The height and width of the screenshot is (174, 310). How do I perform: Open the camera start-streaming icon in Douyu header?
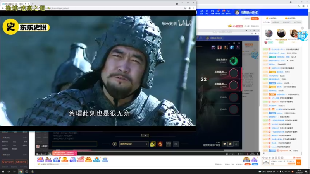212,12
